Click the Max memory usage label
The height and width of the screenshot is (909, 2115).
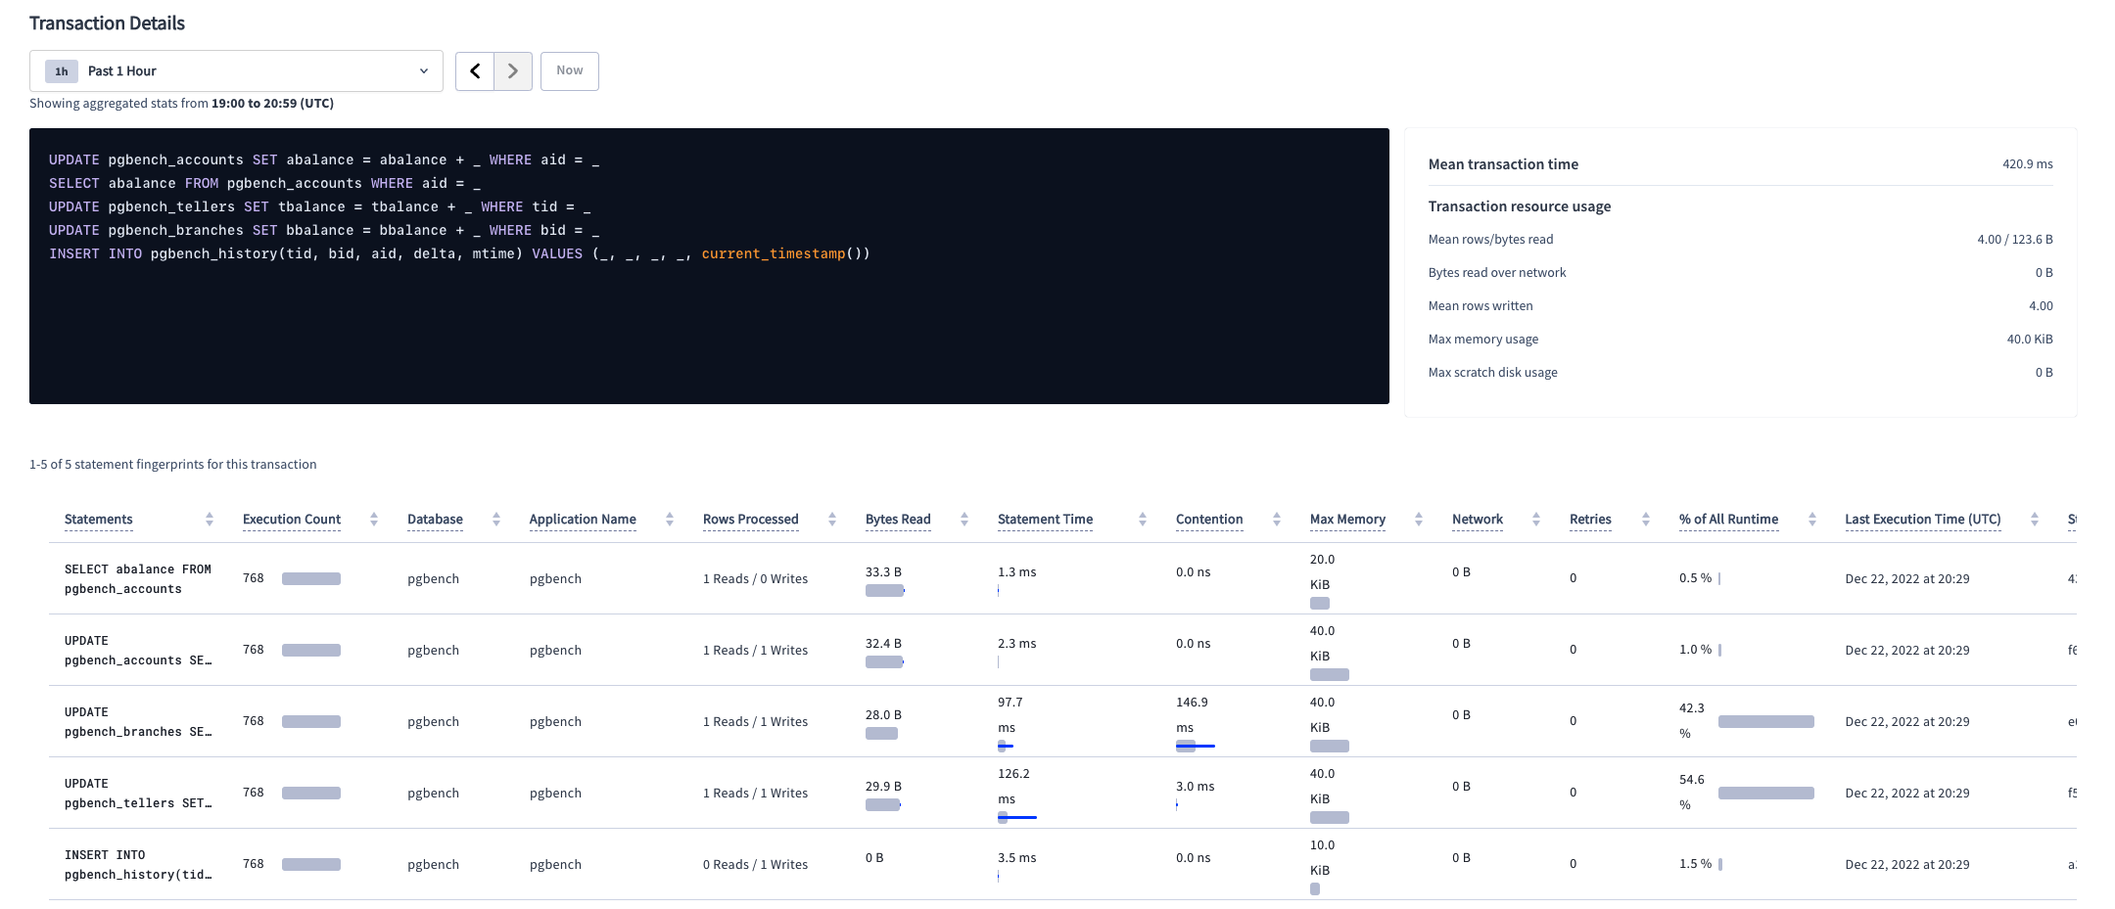1483,340
